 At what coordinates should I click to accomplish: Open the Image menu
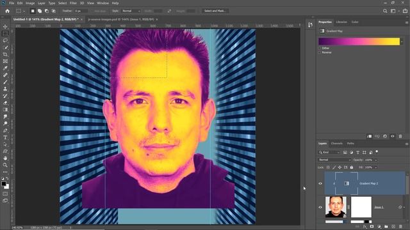coord(30,3)
